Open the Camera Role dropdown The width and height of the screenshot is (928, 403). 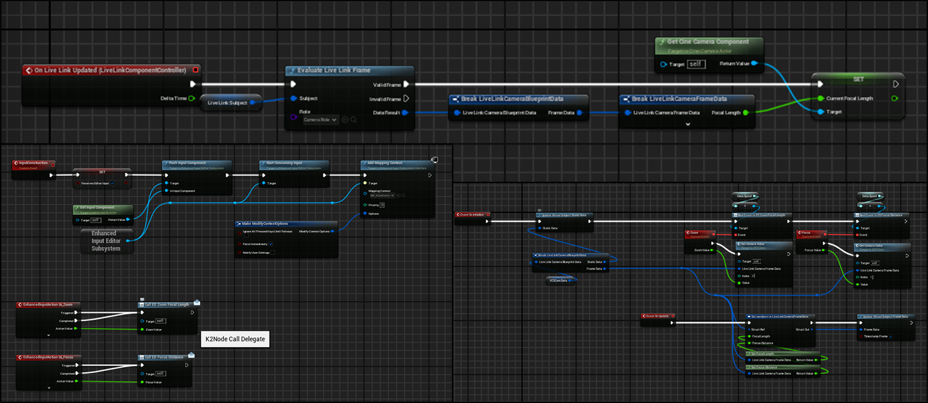click(320, 120)
